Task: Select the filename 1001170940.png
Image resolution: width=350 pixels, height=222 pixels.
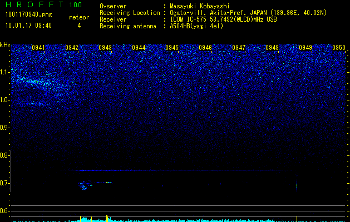Action: pos(29,15)
